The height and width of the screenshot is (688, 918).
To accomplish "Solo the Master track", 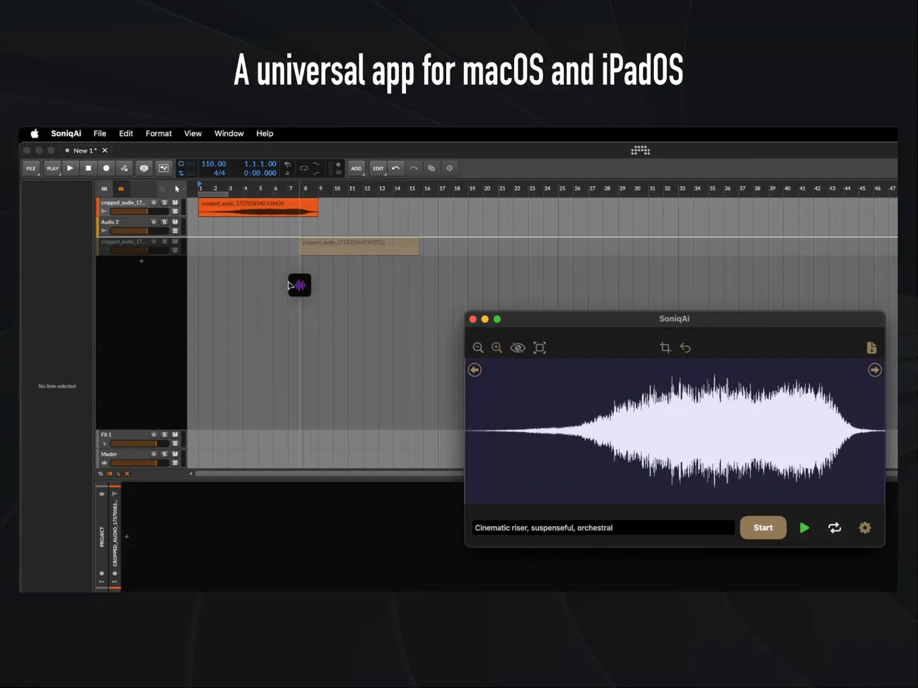I will click(x=164, y=454).
